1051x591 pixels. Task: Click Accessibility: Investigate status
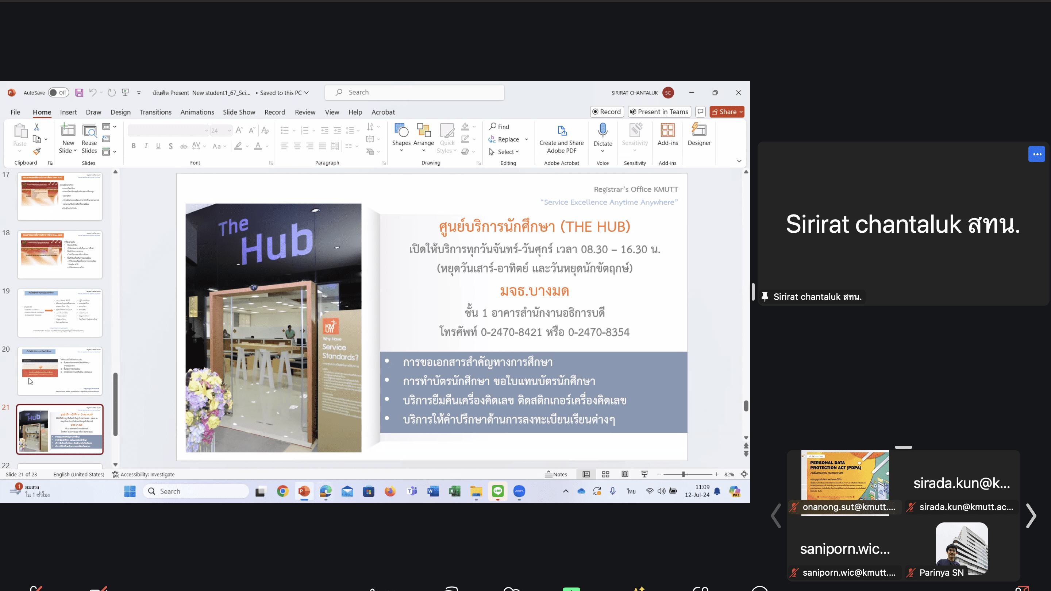[143, 474]
